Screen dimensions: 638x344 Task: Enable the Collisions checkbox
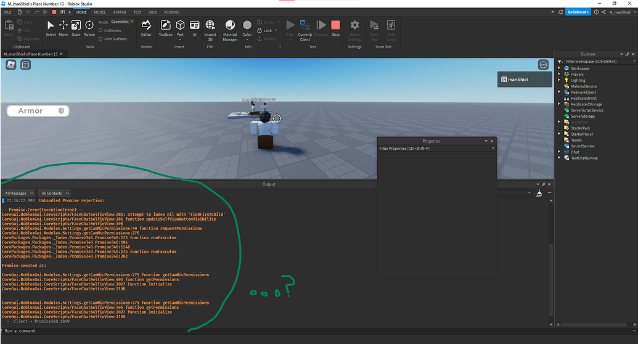pyautogui.click(x=100, y=31)
